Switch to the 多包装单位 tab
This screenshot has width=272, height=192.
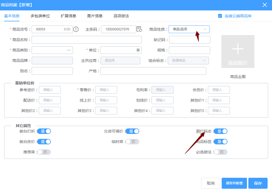click(x=40, y=16)
